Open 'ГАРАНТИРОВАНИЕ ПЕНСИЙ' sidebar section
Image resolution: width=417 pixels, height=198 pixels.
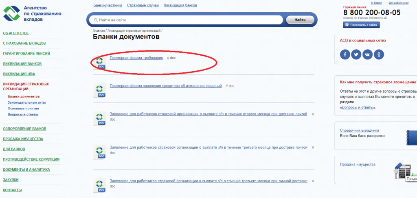(x=26, y=53)
